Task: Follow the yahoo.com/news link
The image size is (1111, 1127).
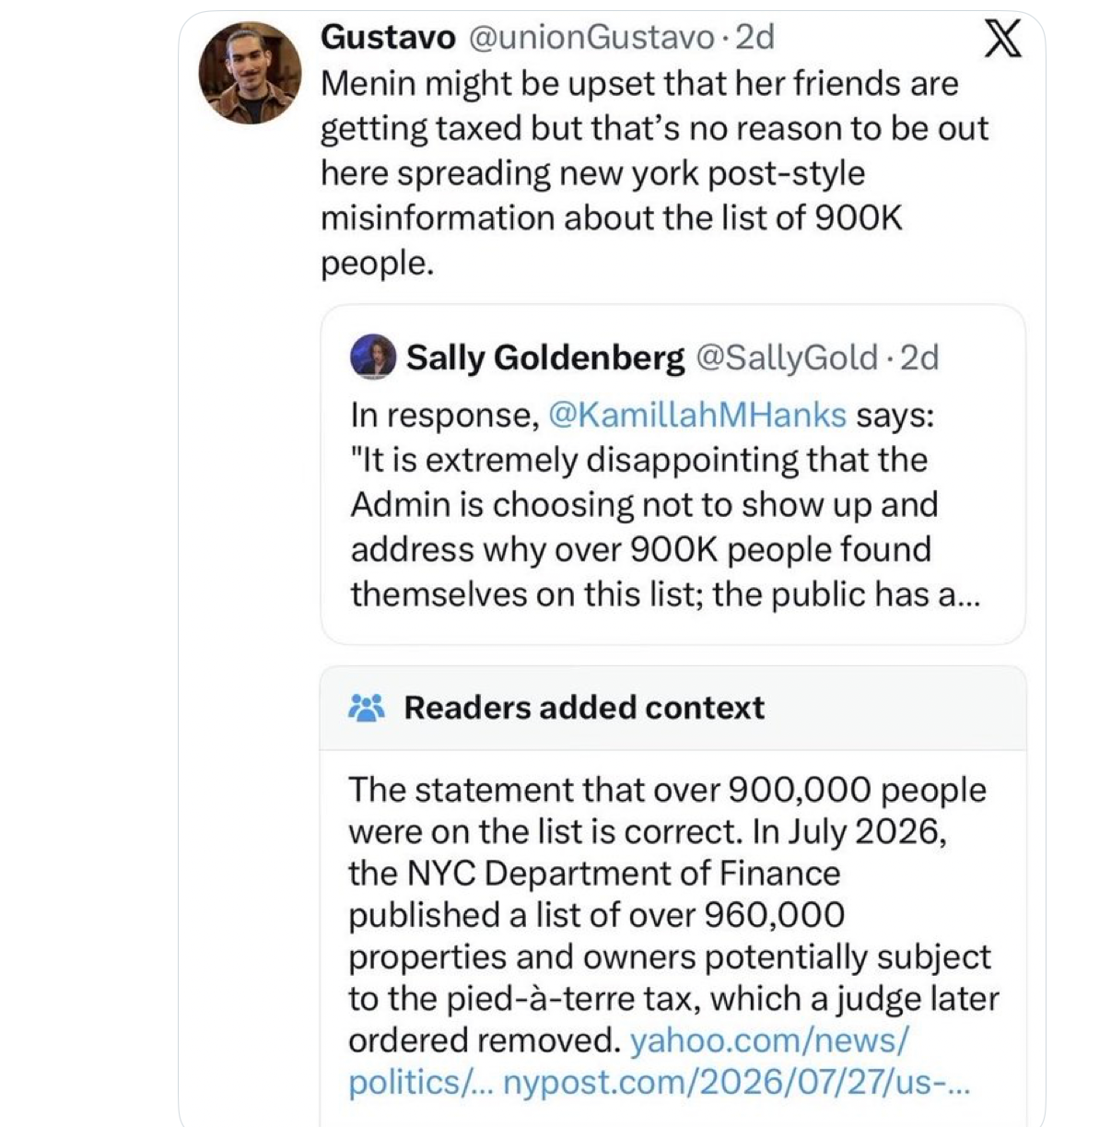Action: pyautogui.click(x=769, y=1040)
